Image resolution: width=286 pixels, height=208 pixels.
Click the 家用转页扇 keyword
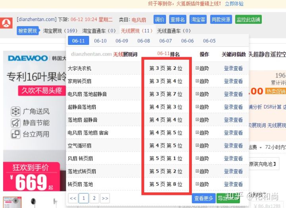tap(79, 81)
